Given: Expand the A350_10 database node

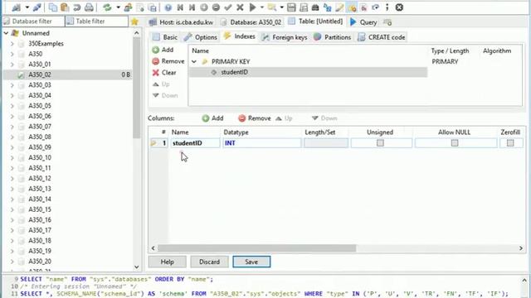Looking at the screenshot, I should tap(12, 158).
